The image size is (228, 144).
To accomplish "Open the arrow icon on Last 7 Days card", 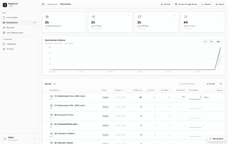I will (129, 16).
